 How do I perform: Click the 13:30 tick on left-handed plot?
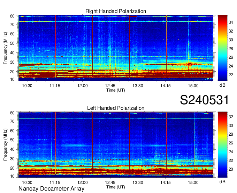coord(138,183)
